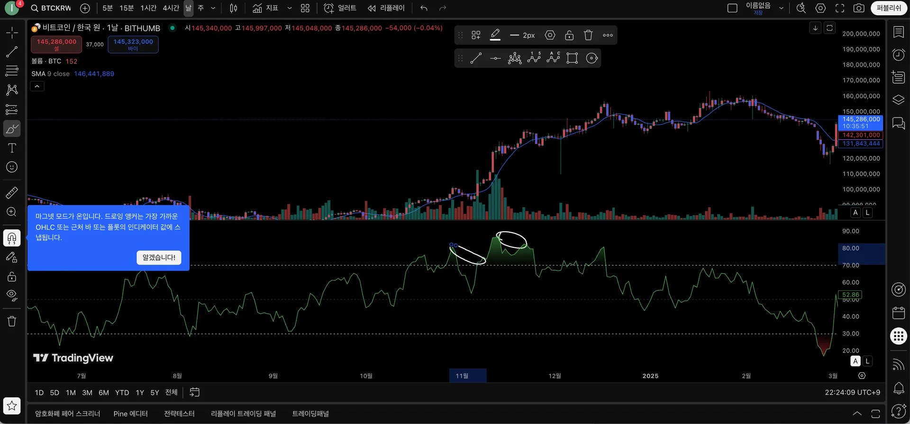The height and width of the screenshot is (424, 910).
Task: Select the crosshair cursor tool
Action: [12, 32]
